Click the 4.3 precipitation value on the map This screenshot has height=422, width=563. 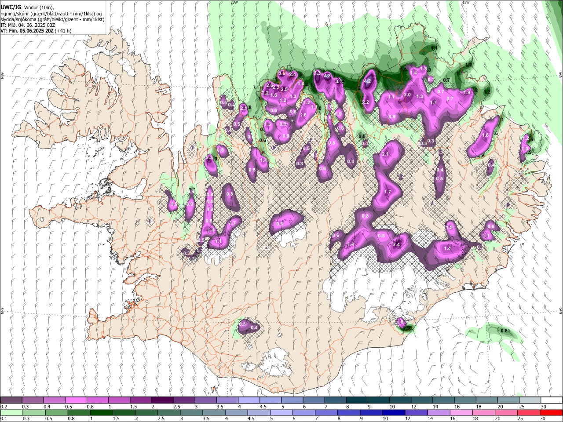click(x=327, y=76)
